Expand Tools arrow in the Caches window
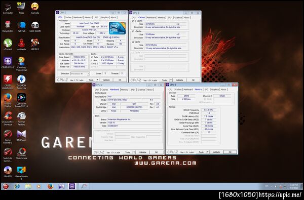Screen dimensions: 304x200 pyautogui.click(x=171, y=80)
